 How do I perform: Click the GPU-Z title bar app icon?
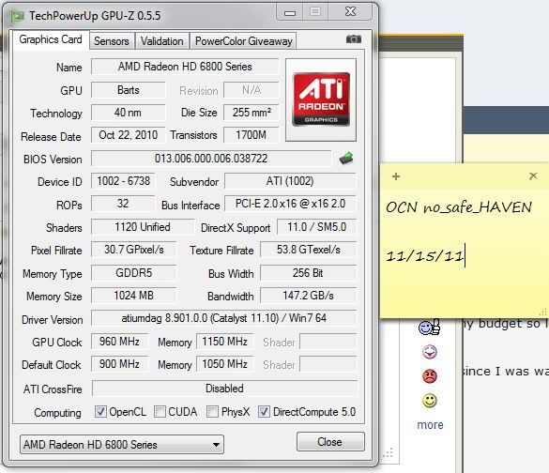coord(18,16)
